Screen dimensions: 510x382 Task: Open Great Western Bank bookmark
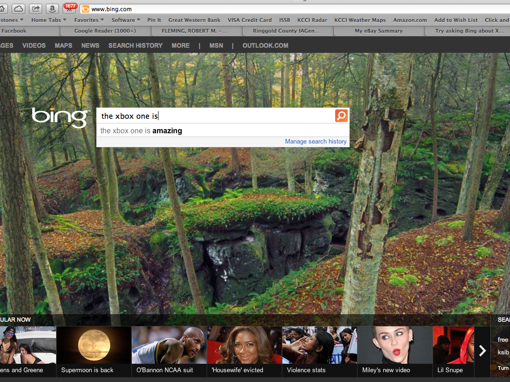(194, 20)
